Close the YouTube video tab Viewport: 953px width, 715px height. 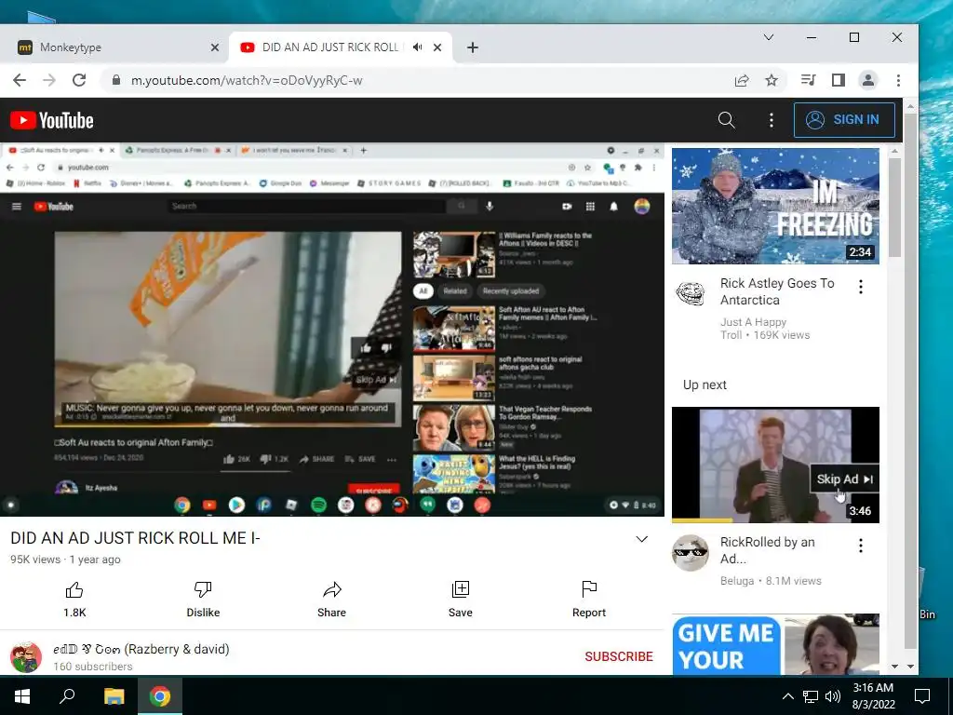click(437, 47)
